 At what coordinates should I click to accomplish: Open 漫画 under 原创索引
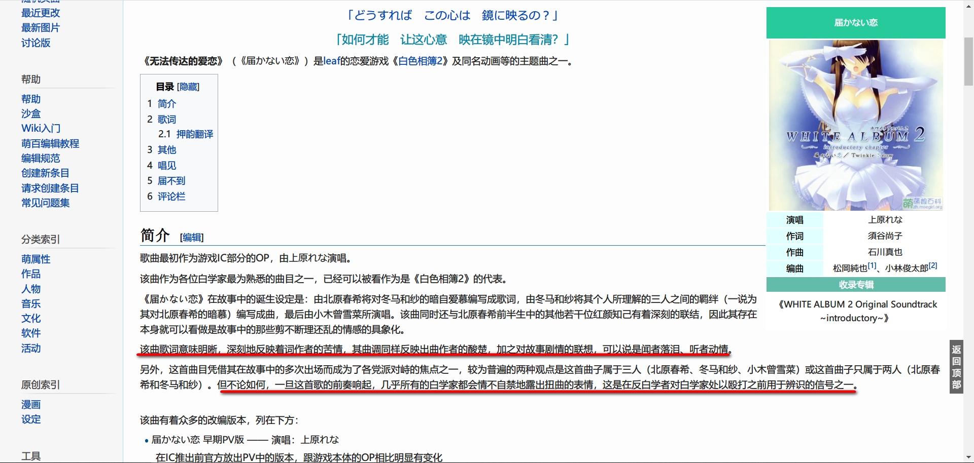(x=31, y=405)
